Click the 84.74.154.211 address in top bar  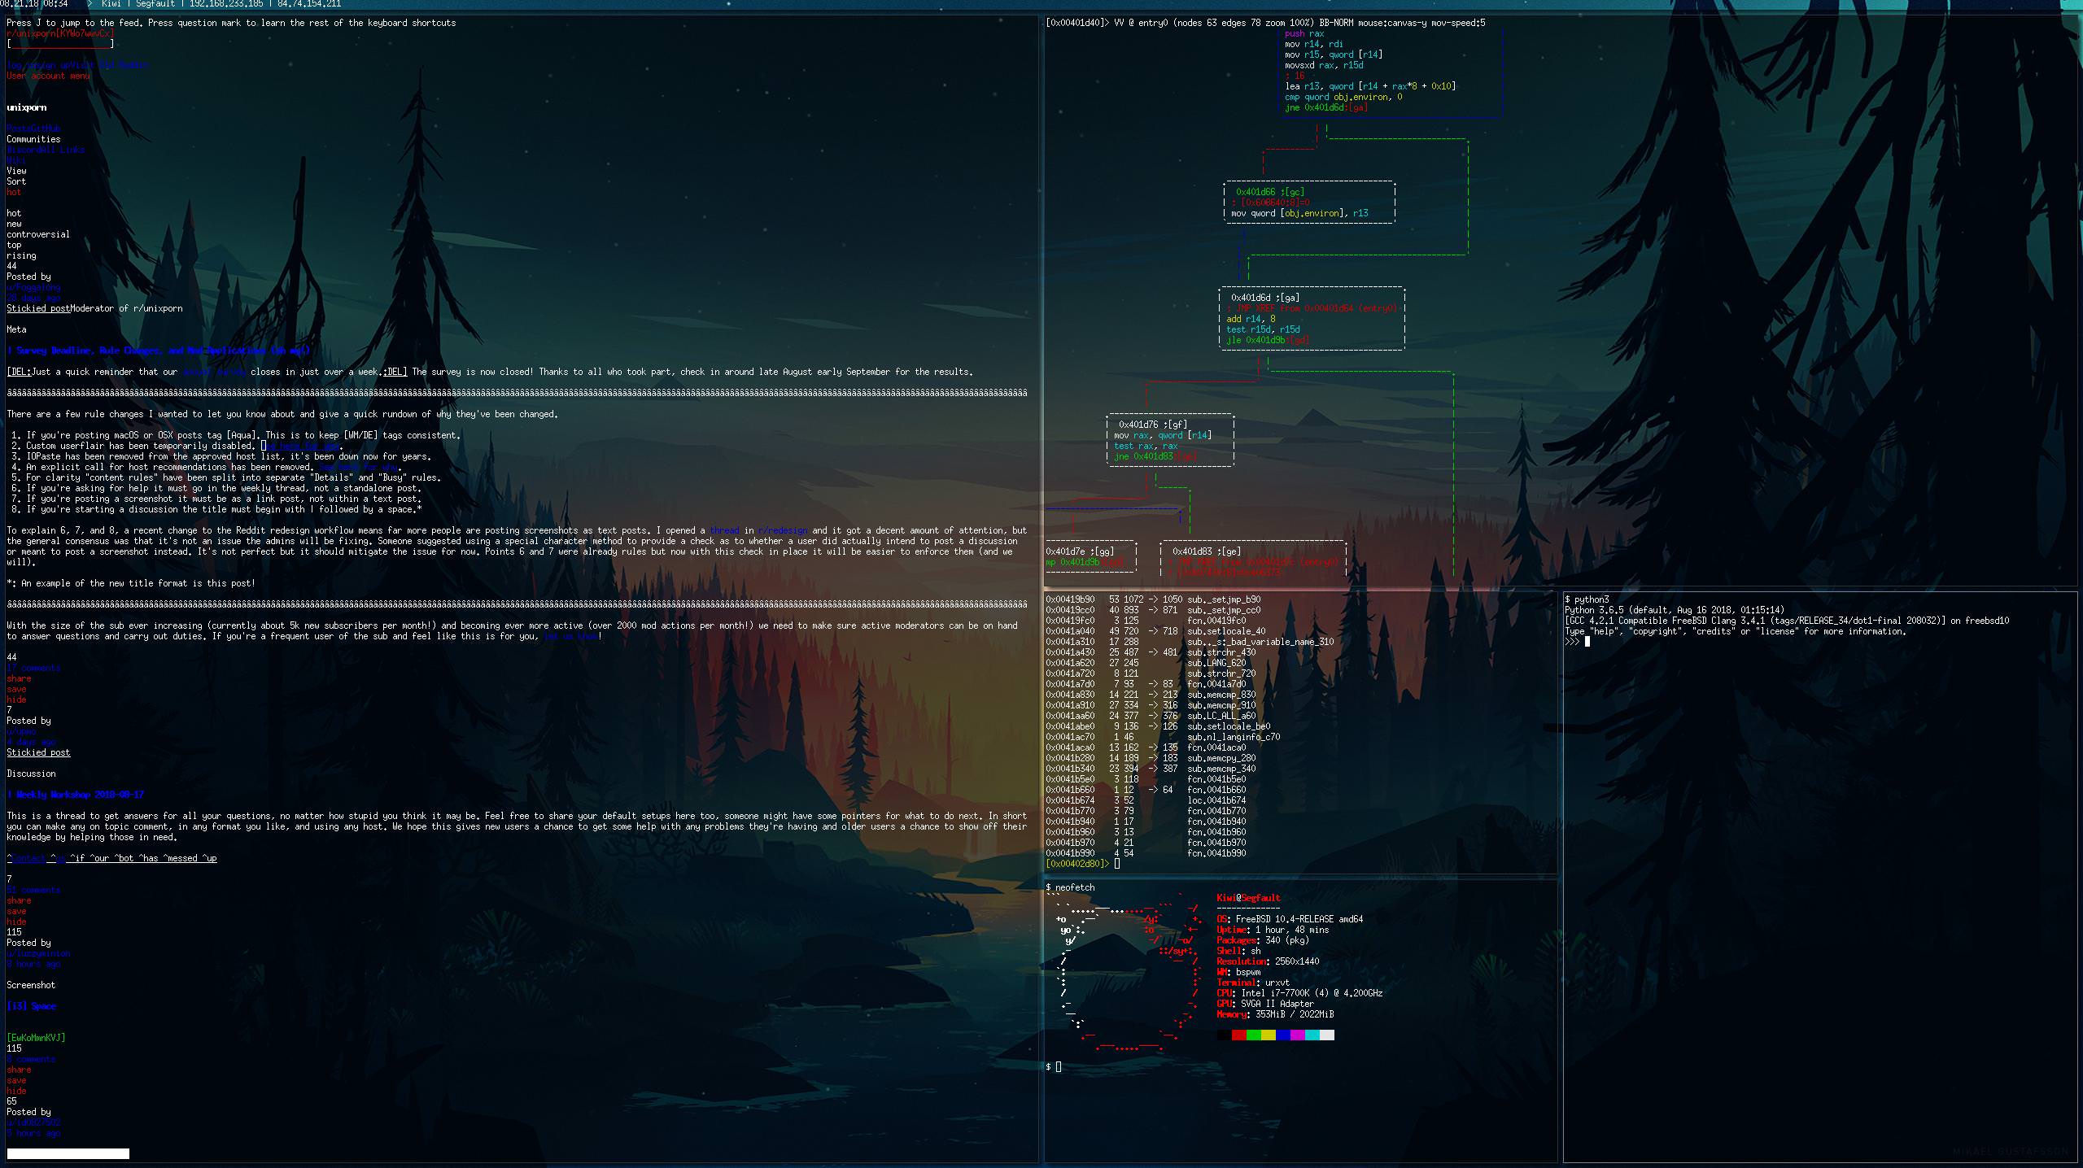[x=309, y=4]
